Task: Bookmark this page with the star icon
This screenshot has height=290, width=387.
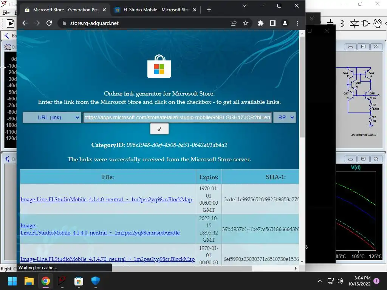Action: pos(246,23)
